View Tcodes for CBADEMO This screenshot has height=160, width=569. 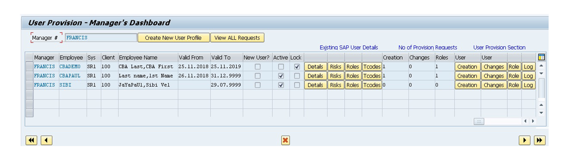(x=372, y=67)
